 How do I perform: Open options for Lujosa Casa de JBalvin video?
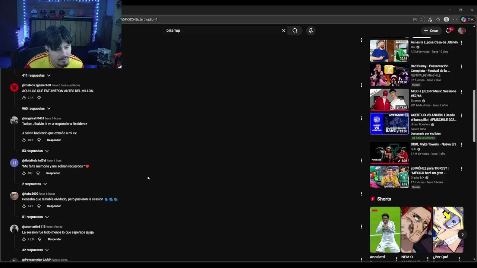461,43
